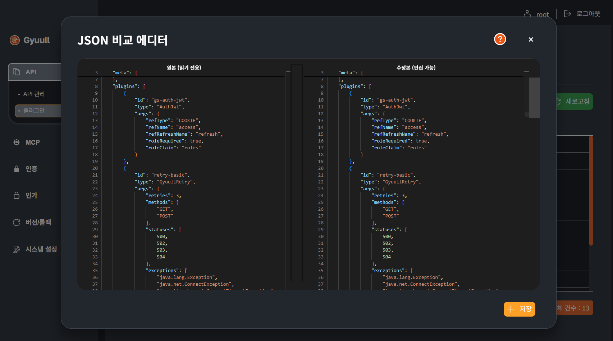Screen dimensions: 613x341
Task: Click the root user profile icon
Action: [x=527, y=14]
